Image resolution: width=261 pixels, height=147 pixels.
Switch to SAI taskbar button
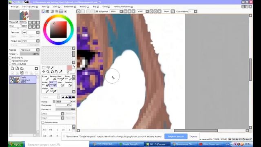157,144
